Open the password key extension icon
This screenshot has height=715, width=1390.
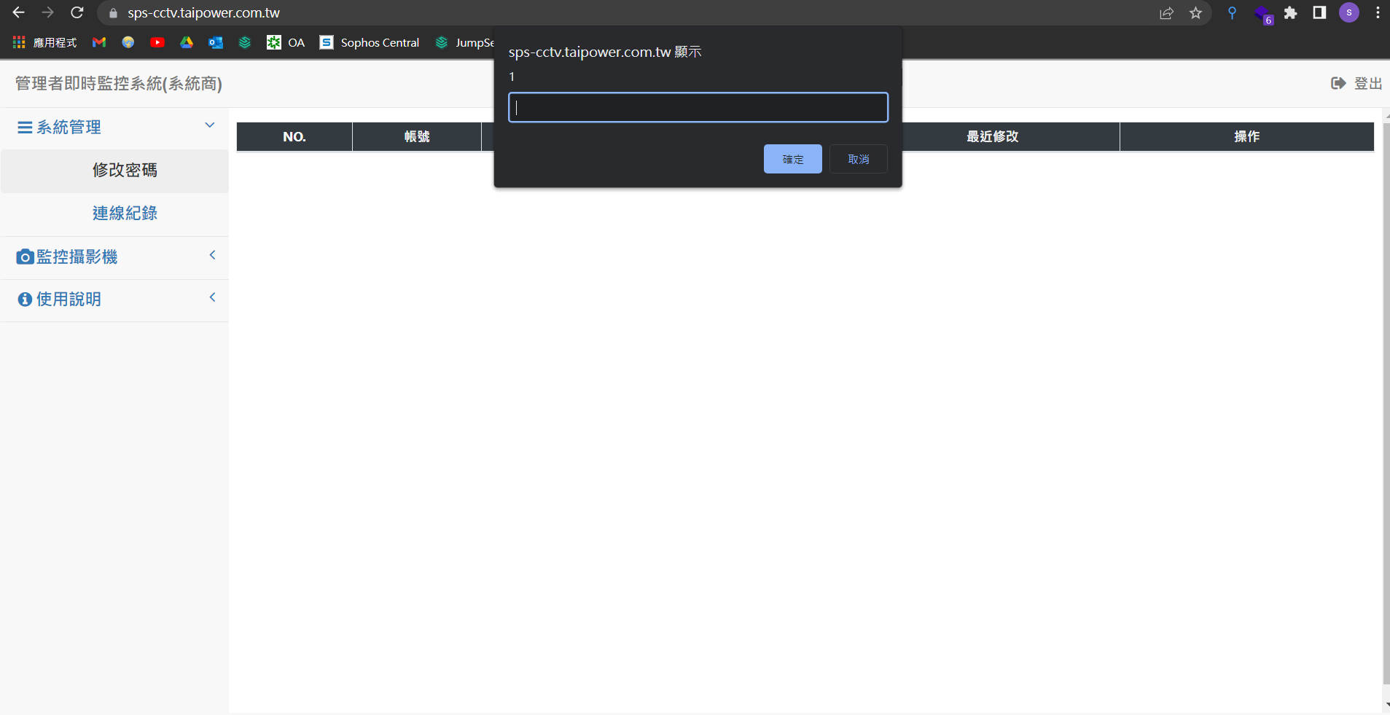pos(1232,13)
